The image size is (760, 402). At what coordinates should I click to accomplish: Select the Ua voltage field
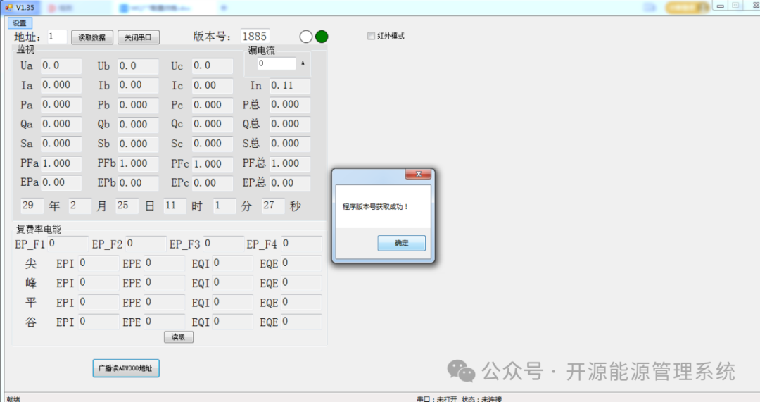(x=61, y=66)
